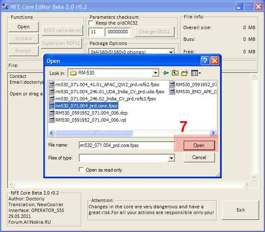The image size is (265, 232).
Task: Expand the Files of type dropdown
Action: click(x=171, y=158)
